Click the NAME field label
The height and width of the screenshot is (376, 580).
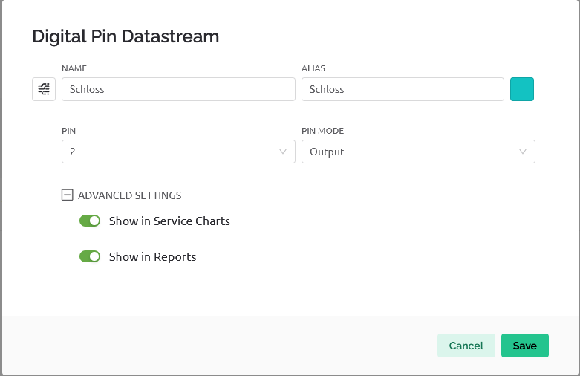point(74,68)
